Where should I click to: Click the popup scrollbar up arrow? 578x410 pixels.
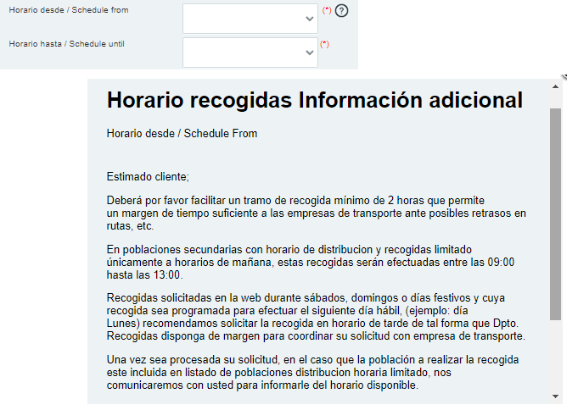click(555, 87)
